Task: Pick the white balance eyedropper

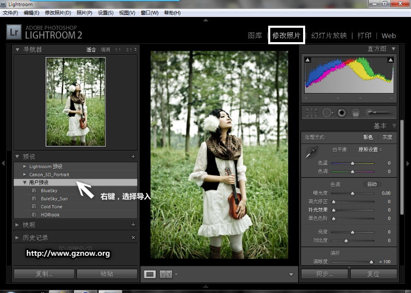Action: pyautogui.click(x=311, y=153)
